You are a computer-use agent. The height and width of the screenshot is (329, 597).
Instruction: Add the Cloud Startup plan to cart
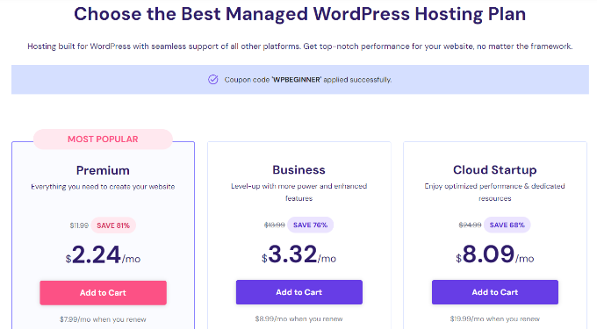[495, 292]
